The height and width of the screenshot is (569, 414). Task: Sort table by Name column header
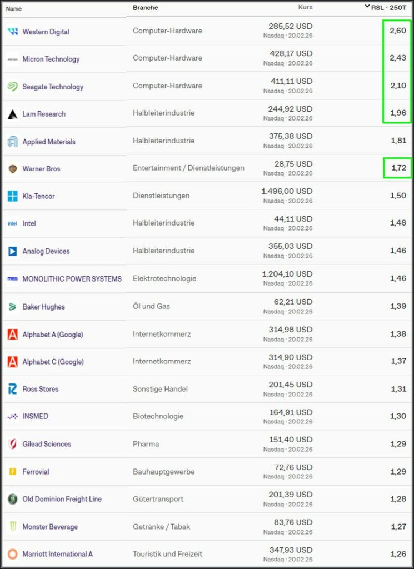click(14, 9)
